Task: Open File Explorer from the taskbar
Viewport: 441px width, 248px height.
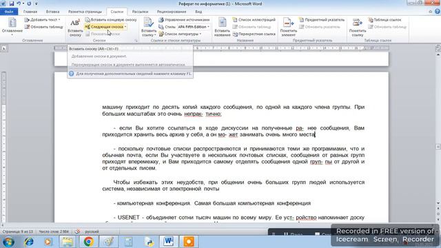Action: click(68, 242)
